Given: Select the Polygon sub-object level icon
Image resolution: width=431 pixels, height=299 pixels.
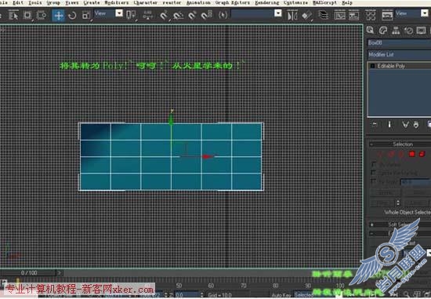Looking at the screenshot, I should coord(411,154).
